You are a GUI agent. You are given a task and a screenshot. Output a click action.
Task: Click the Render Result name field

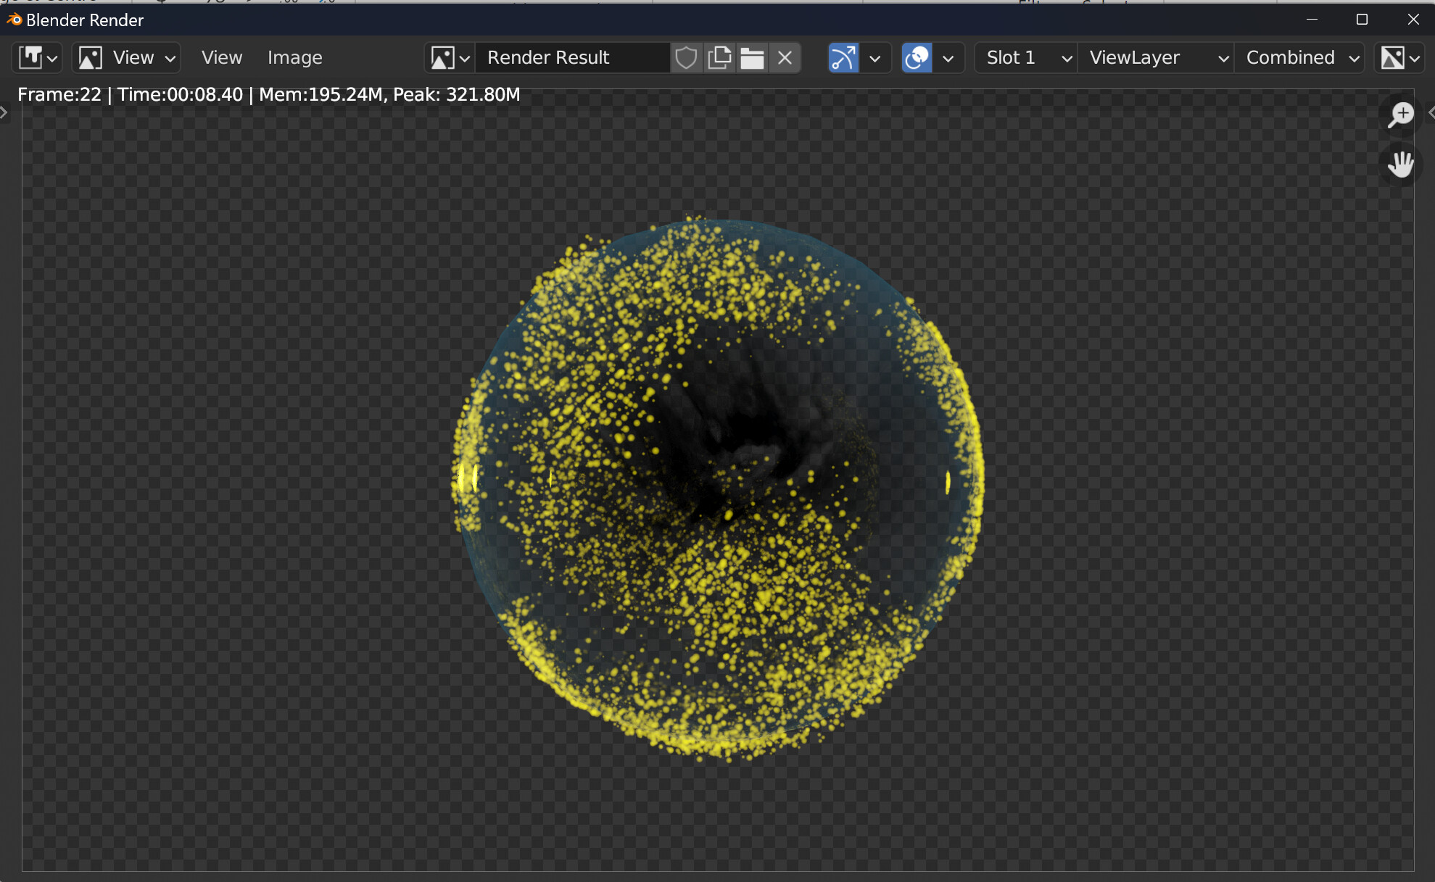(571, 57)
